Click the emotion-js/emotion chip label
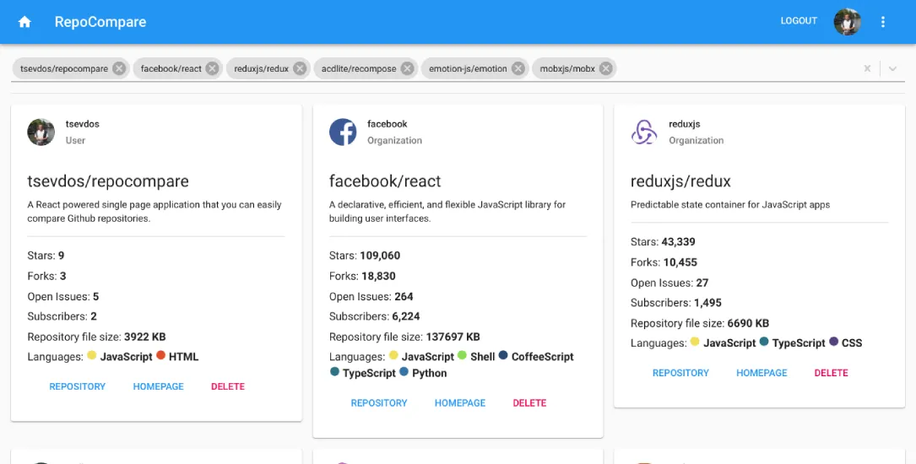The width and height of the screenshot is (916, 464). tap(468, 68)
